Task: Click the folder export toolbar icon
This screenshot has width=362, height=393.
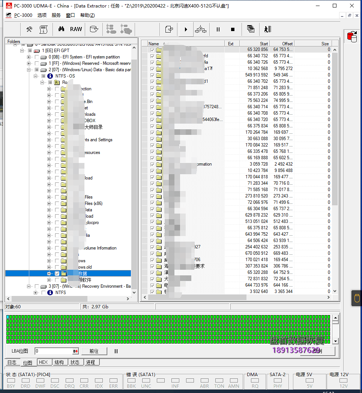Action: (x=94, y=29)
